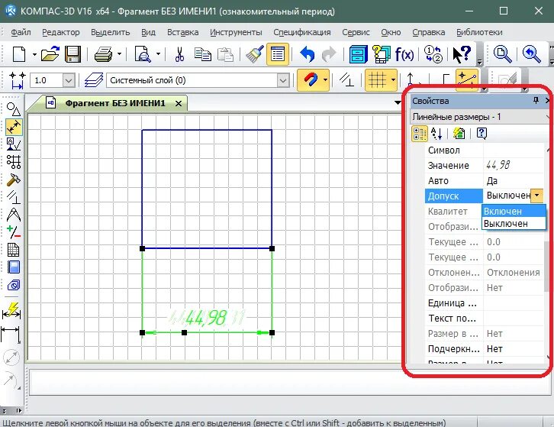The width and height of the screenshot is (554, 427).
Task: Toggle the grid display button
Action: (377, 80)
